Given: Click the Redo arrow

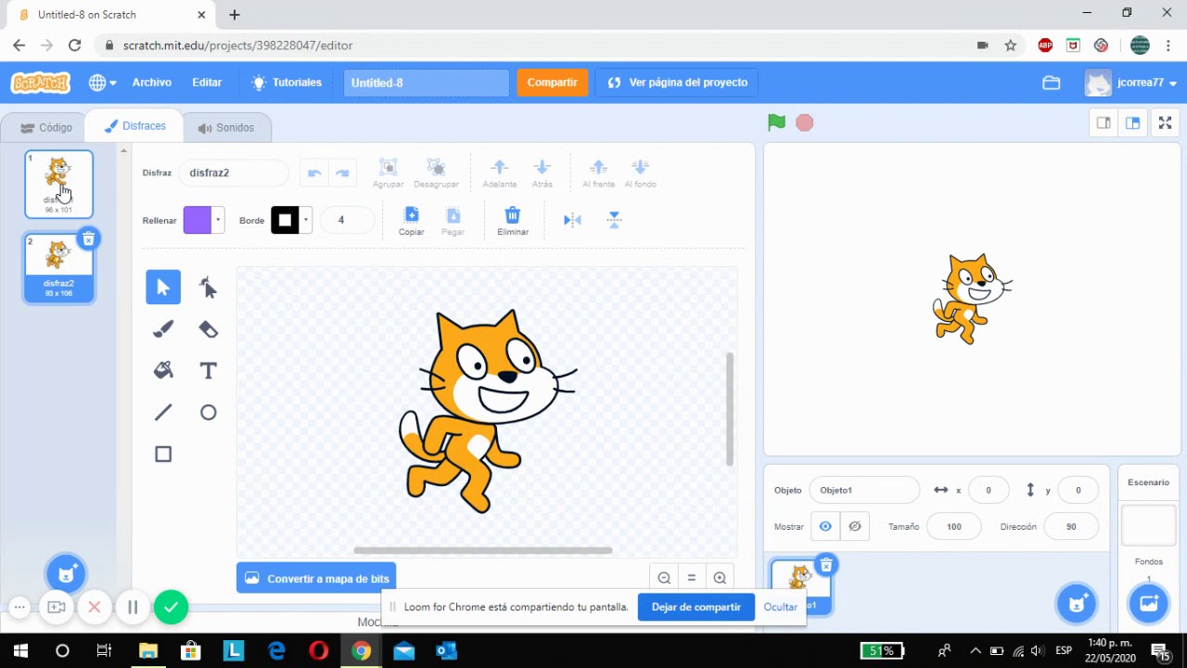Looking at the screenshot, I should click(x=342, y=173).
